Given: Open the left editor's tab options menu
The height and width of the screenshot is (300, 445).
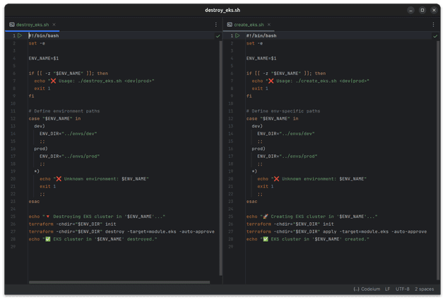Looking at the screenshot, I should [x=216, y=25].
